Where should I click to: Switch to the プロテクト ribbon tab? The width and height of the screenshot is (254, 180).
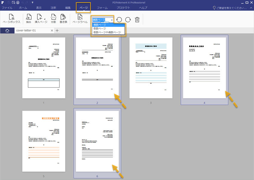[x=123, y=8]
